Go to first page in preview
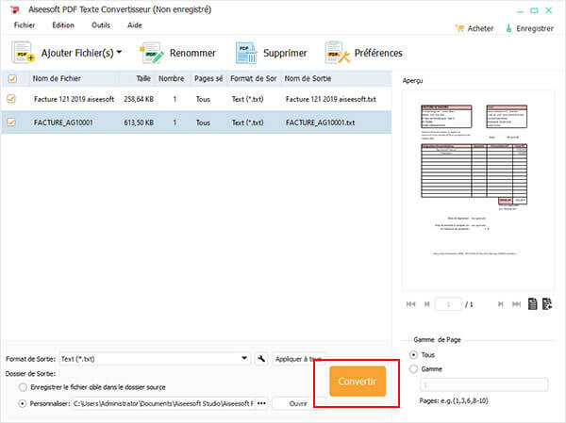This screenshot has height=423, width=566. [x=410, y=304]
